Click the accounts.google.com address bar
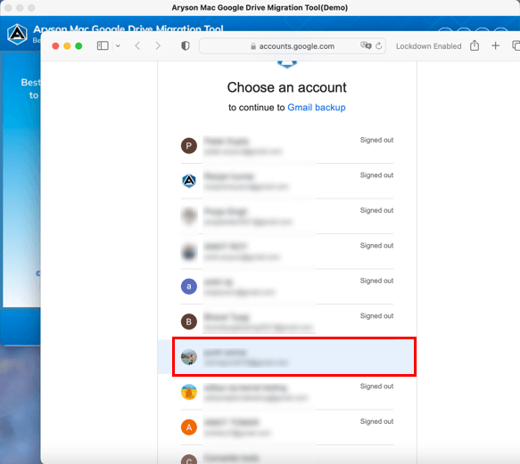This screenshot has width=520, height=464. [x=292, y=46]
